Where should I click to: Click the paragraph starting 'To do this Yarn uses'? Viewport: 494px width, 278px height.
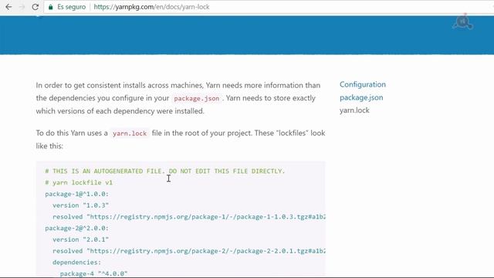pyautogui.click(x=180, y=139)
